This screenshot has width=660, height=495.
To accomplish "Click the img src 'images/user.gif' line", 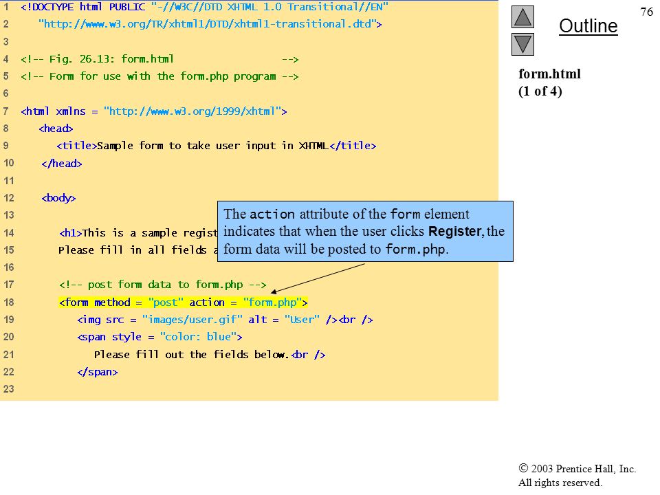I will tap(225, 320).
